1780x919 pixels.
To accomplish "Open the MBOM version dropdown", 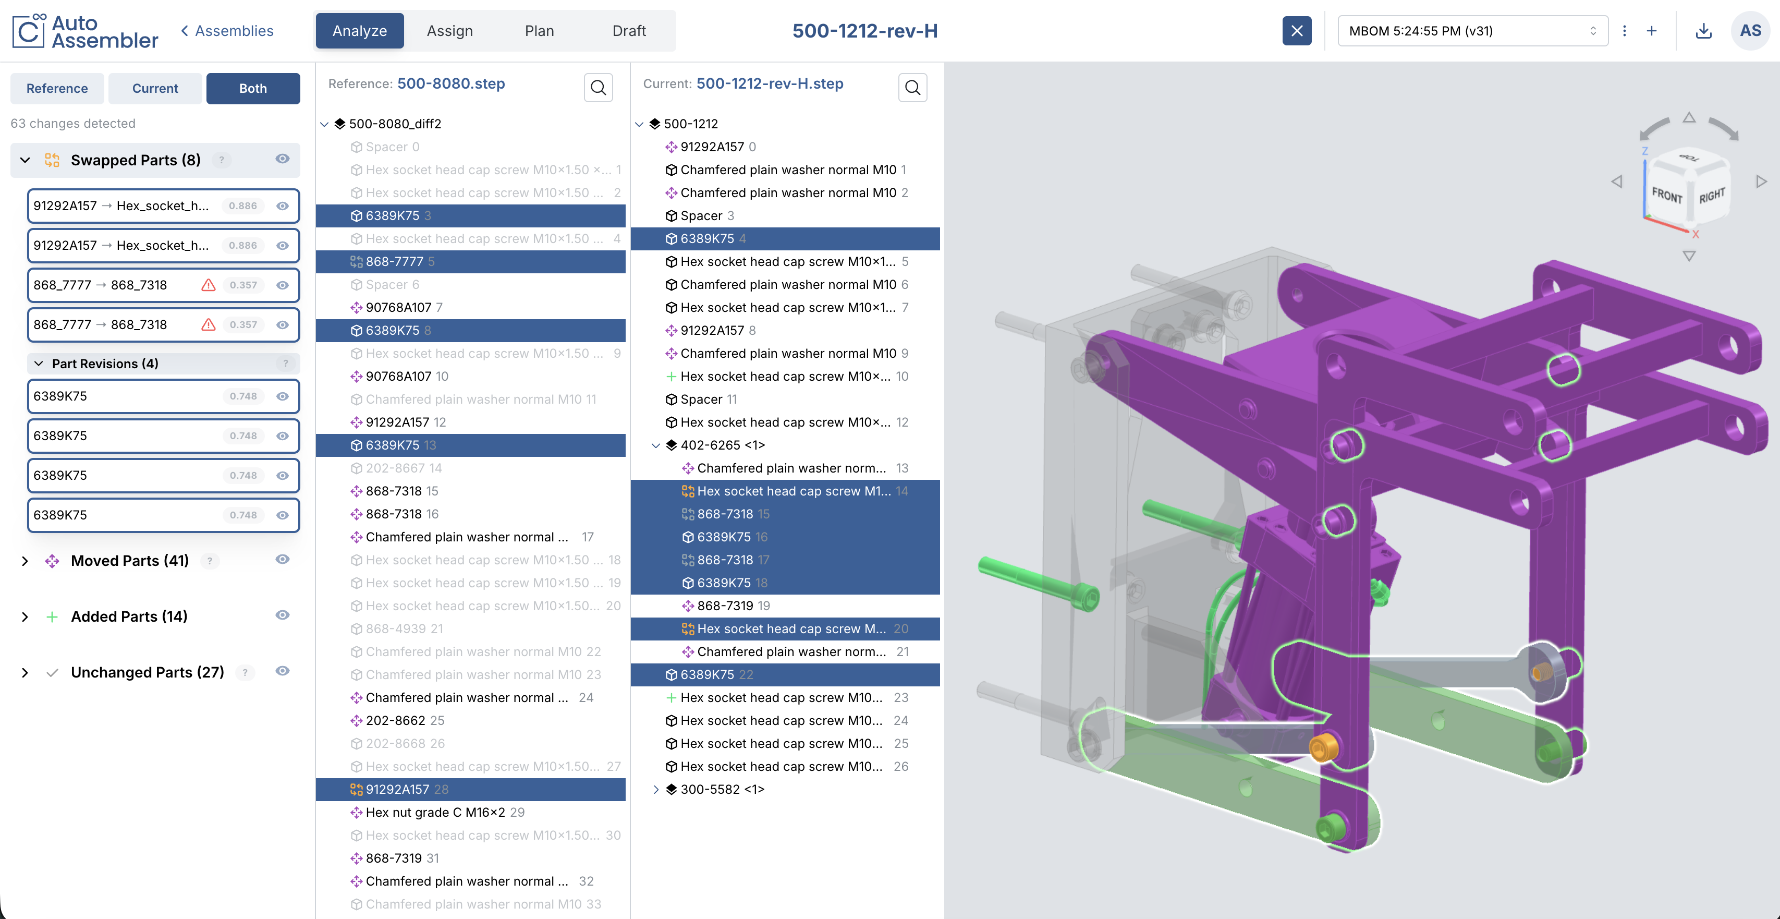I will coord(1472,31).
